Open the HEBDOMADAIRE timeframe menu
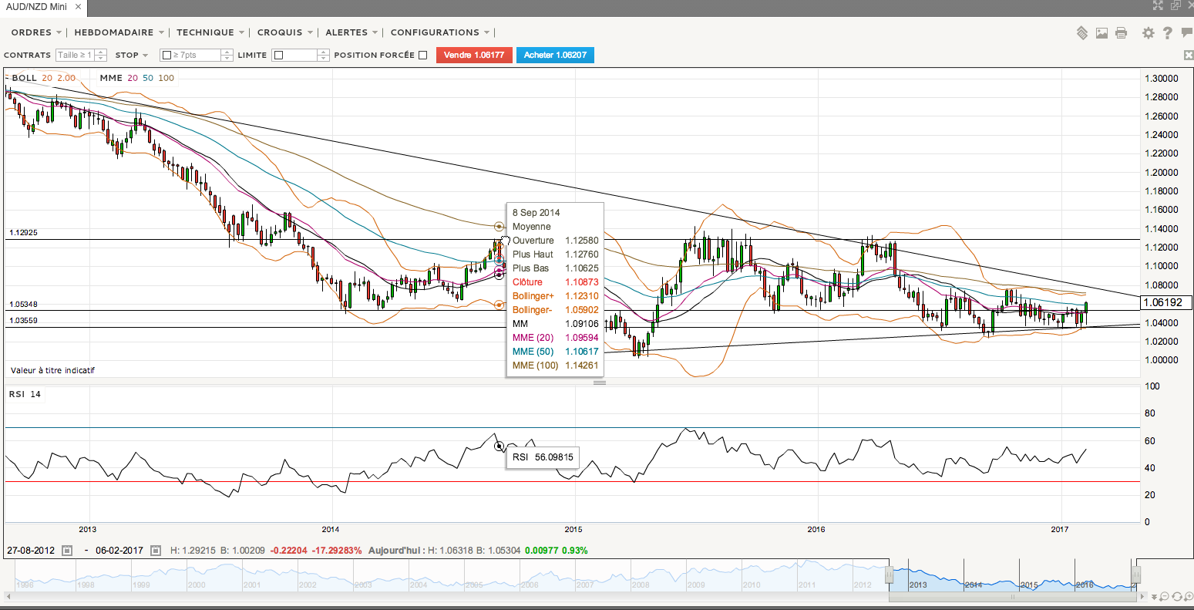 click(x=119, y=32)
